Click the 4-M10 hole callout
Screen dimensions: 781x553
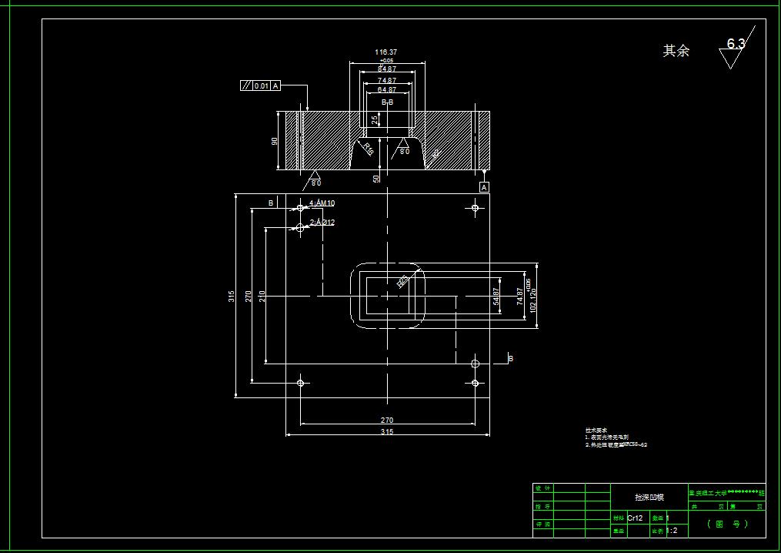coord(322,203)
